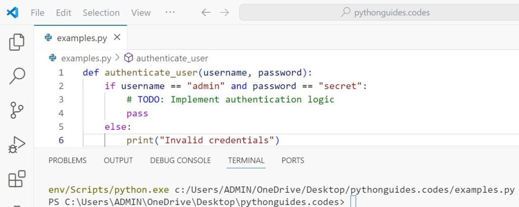This screenshot has width=519, height=207.
Task: Open the Selection menu
Action: pyautogui.click(x=101, y=12)
